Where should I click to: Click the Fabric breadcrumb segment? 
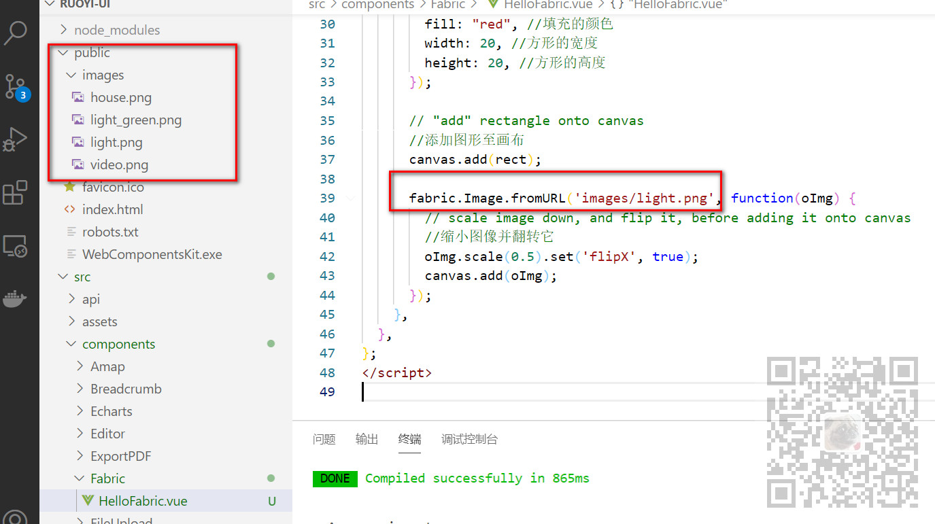pos(448,4)
